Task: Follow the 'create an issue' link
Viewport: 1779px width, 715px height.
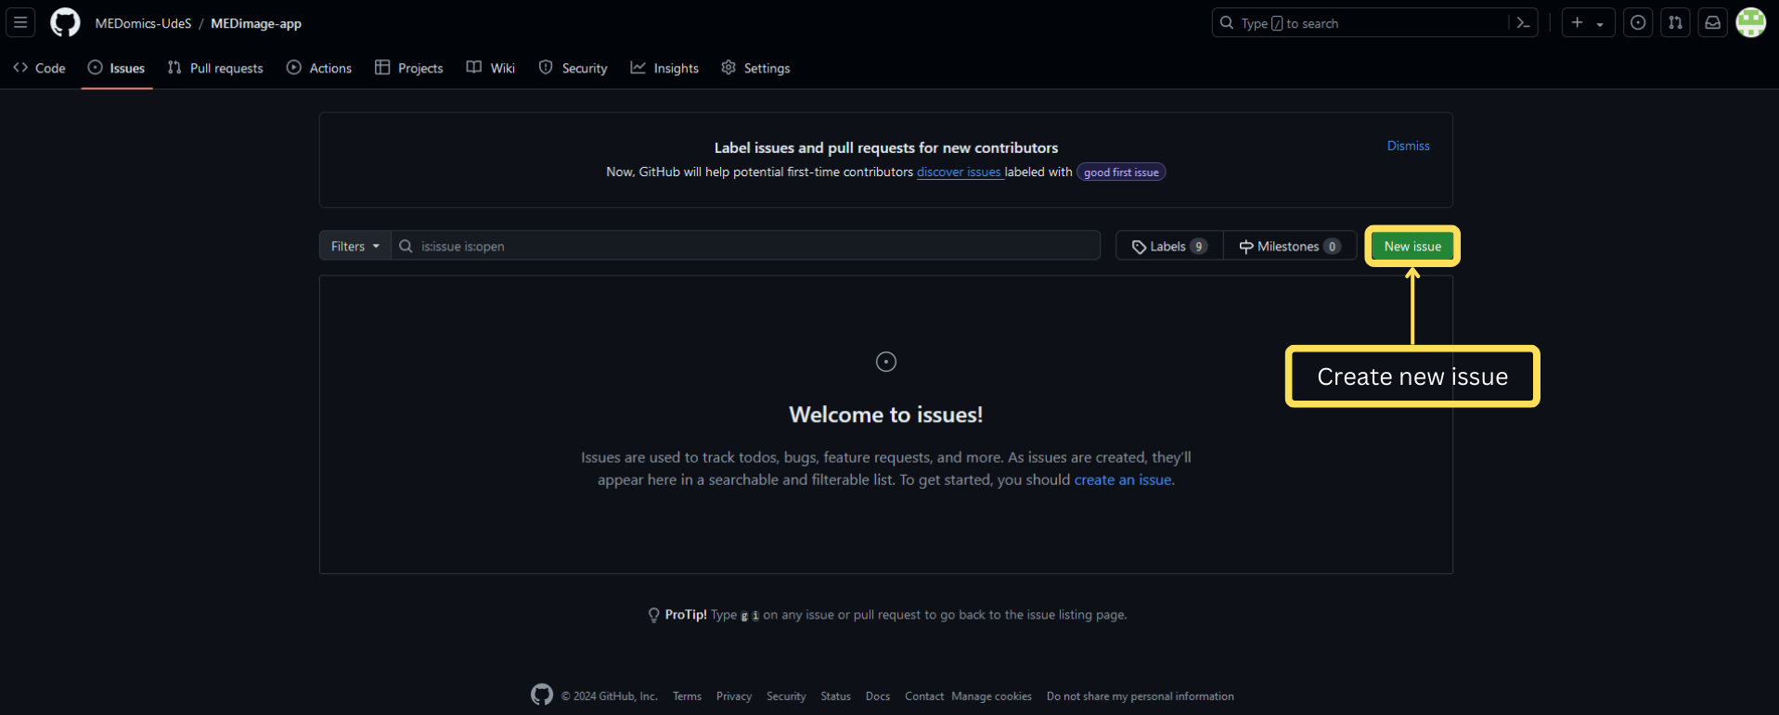Action: [1122, 479]
